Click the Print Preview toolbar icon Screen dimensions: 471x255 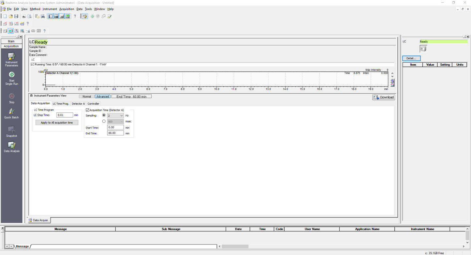(30, 16)
